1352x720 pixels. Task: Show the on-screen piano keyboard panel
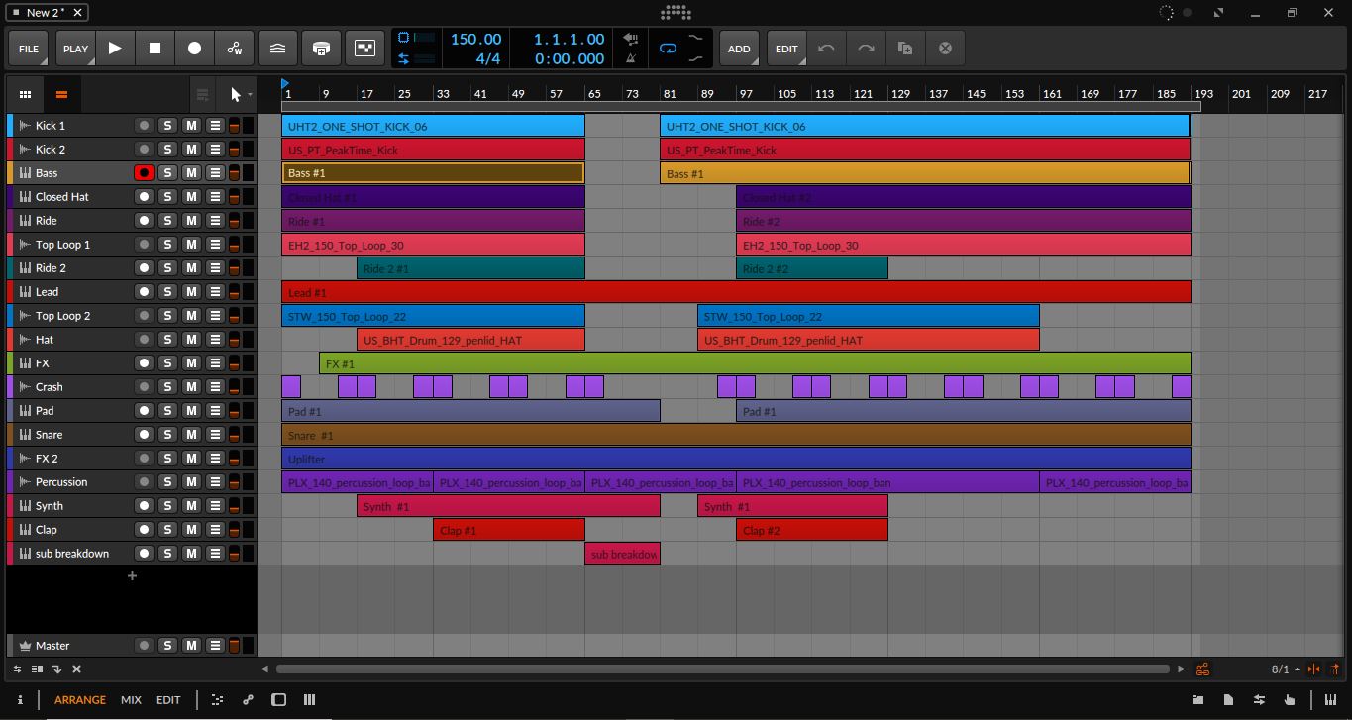point(1329,699)
